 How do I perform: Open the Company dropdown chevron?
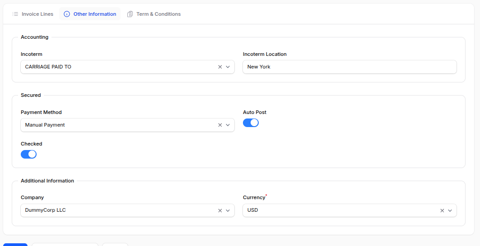click(x=228, y=210)
